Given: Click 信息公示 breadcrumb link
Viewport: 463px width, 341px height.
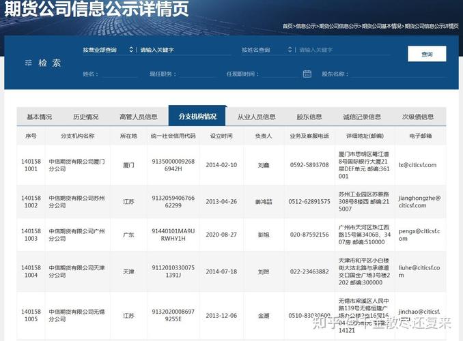Looking at the screenshot, I should click(x=306, y=26).
